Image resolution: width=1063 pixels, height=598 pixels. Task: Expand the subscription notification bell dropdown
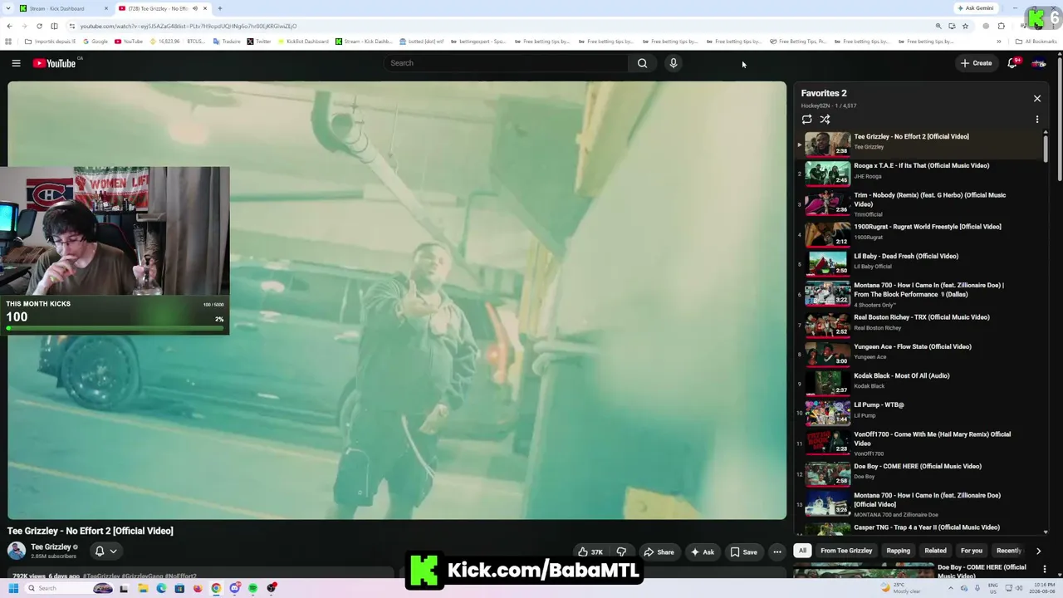[105, 551]
